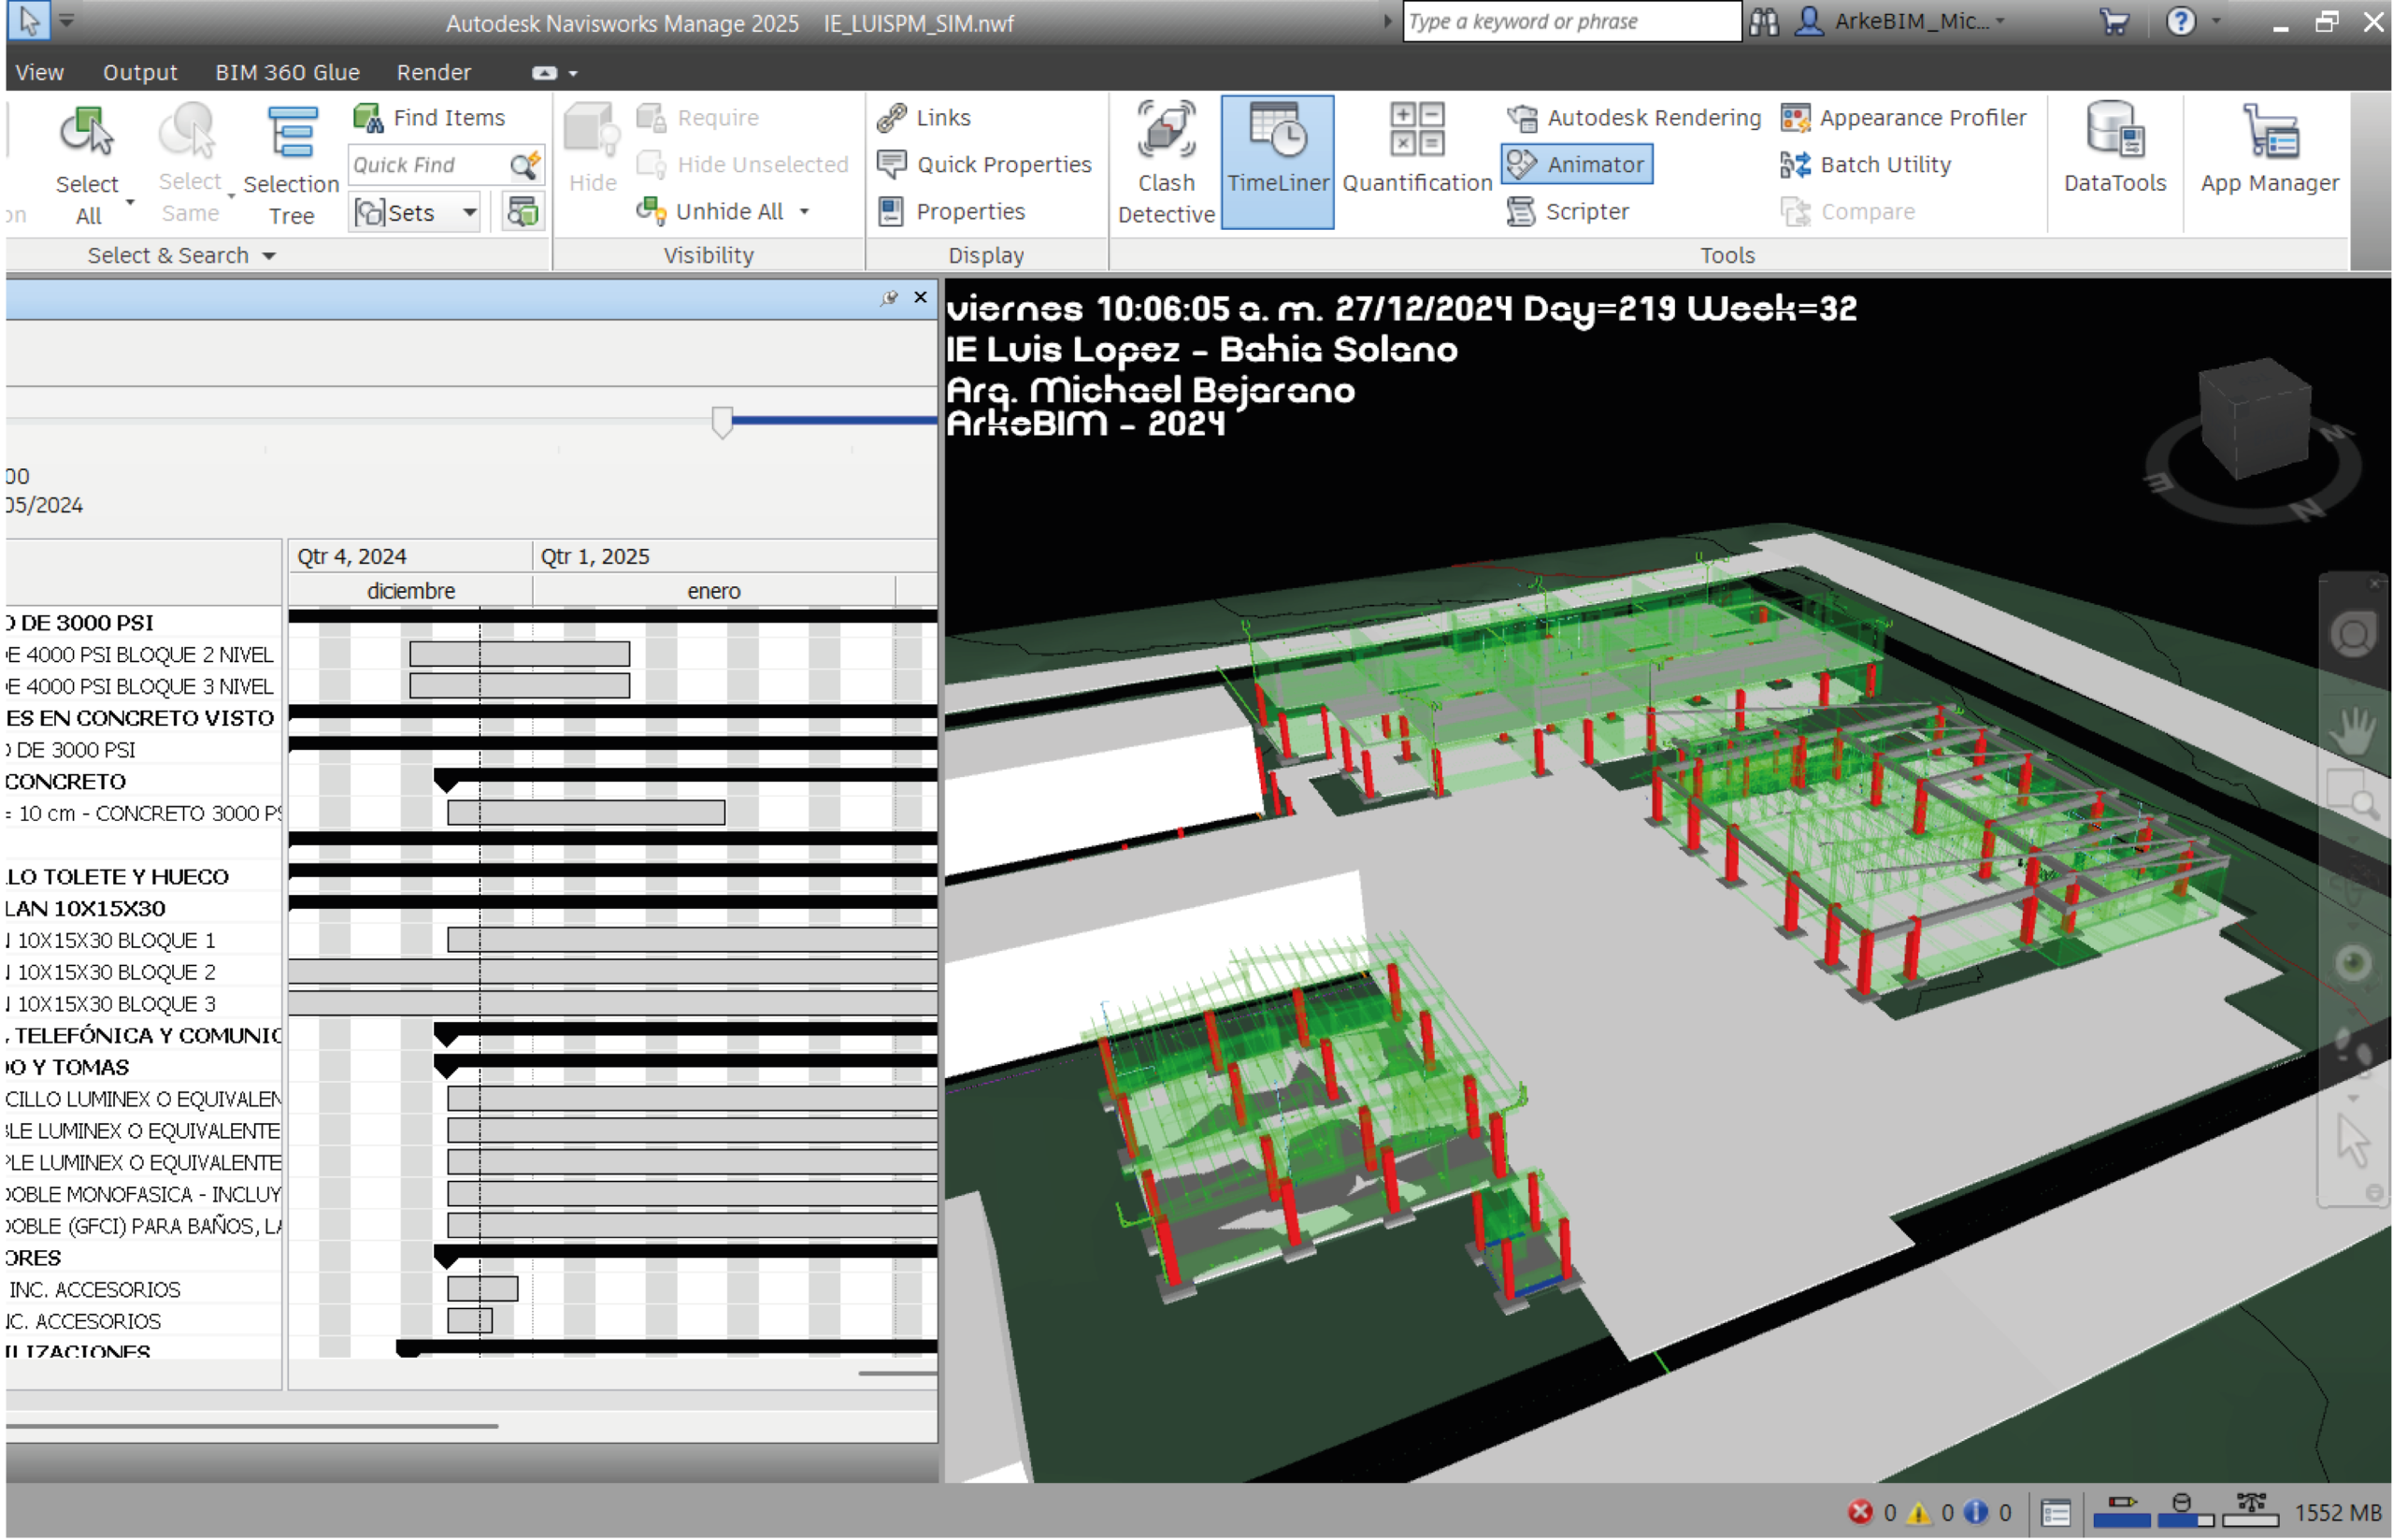Toggle Quick Properties display
Image resolution: width=2393 pixels, height=1540 pixels.
983,164
